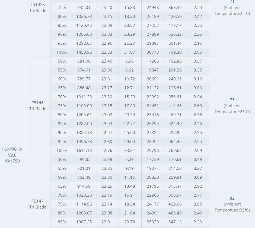Image resolution: width=255 pixels, height=228 pixels.
Task: Click the 82 operating temperature value
Action: [232, 198]
